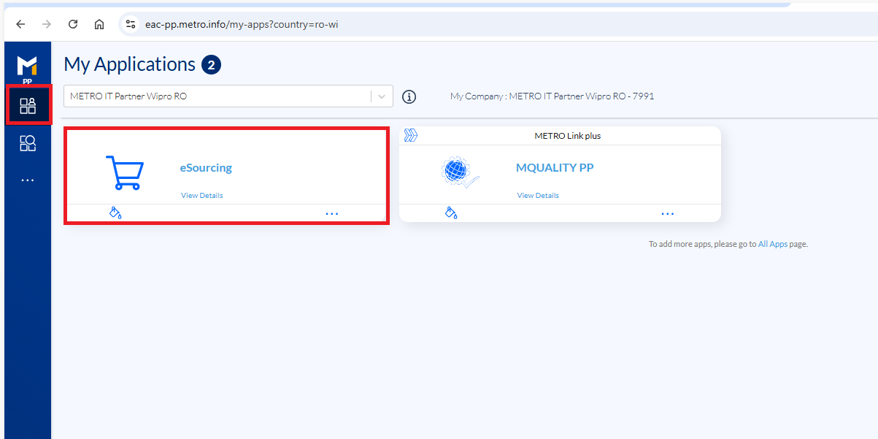Screen dimensions: 878x439
Task: Click the browser back arrow
Action: tap(20, 24)
